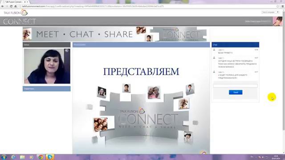This screenshot has height=160, width=285.
Task: Click the user avatar of third chat message
Action: click(x=214, y=72)
